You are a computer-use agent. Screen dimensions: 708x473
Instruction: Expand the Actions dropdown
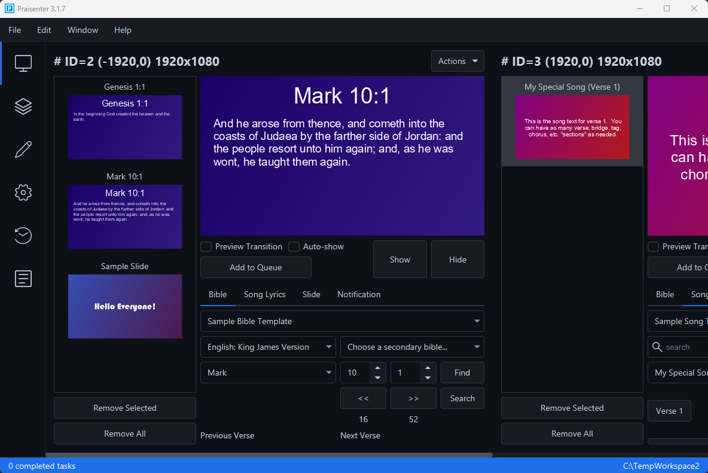pyautogui.click(x=457, y=61)
